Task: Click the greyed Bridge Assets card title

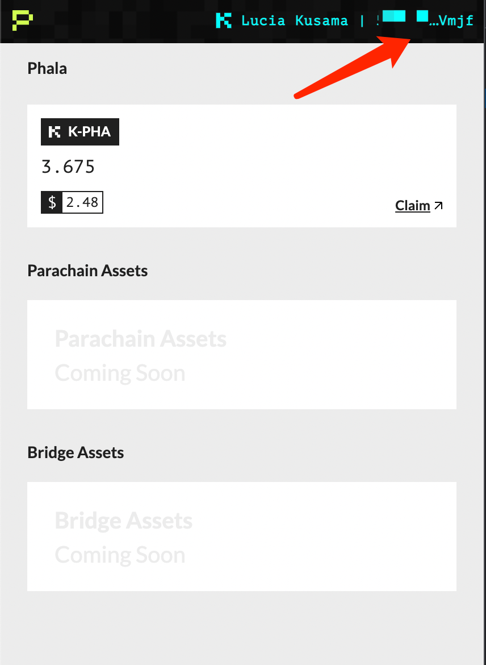Action: (x=123, y=521)
